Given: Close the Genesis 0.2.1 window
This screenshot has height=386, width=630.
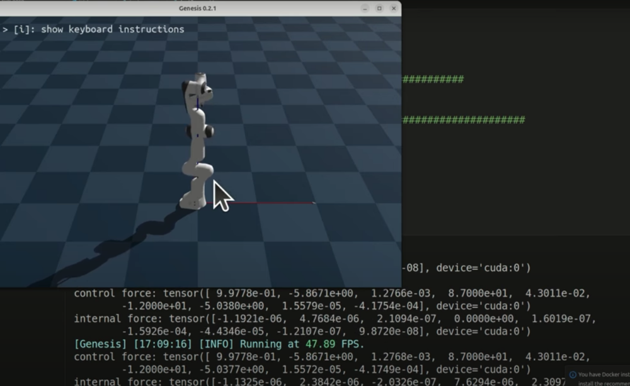Looking at the screenshot, I should 393,8.
